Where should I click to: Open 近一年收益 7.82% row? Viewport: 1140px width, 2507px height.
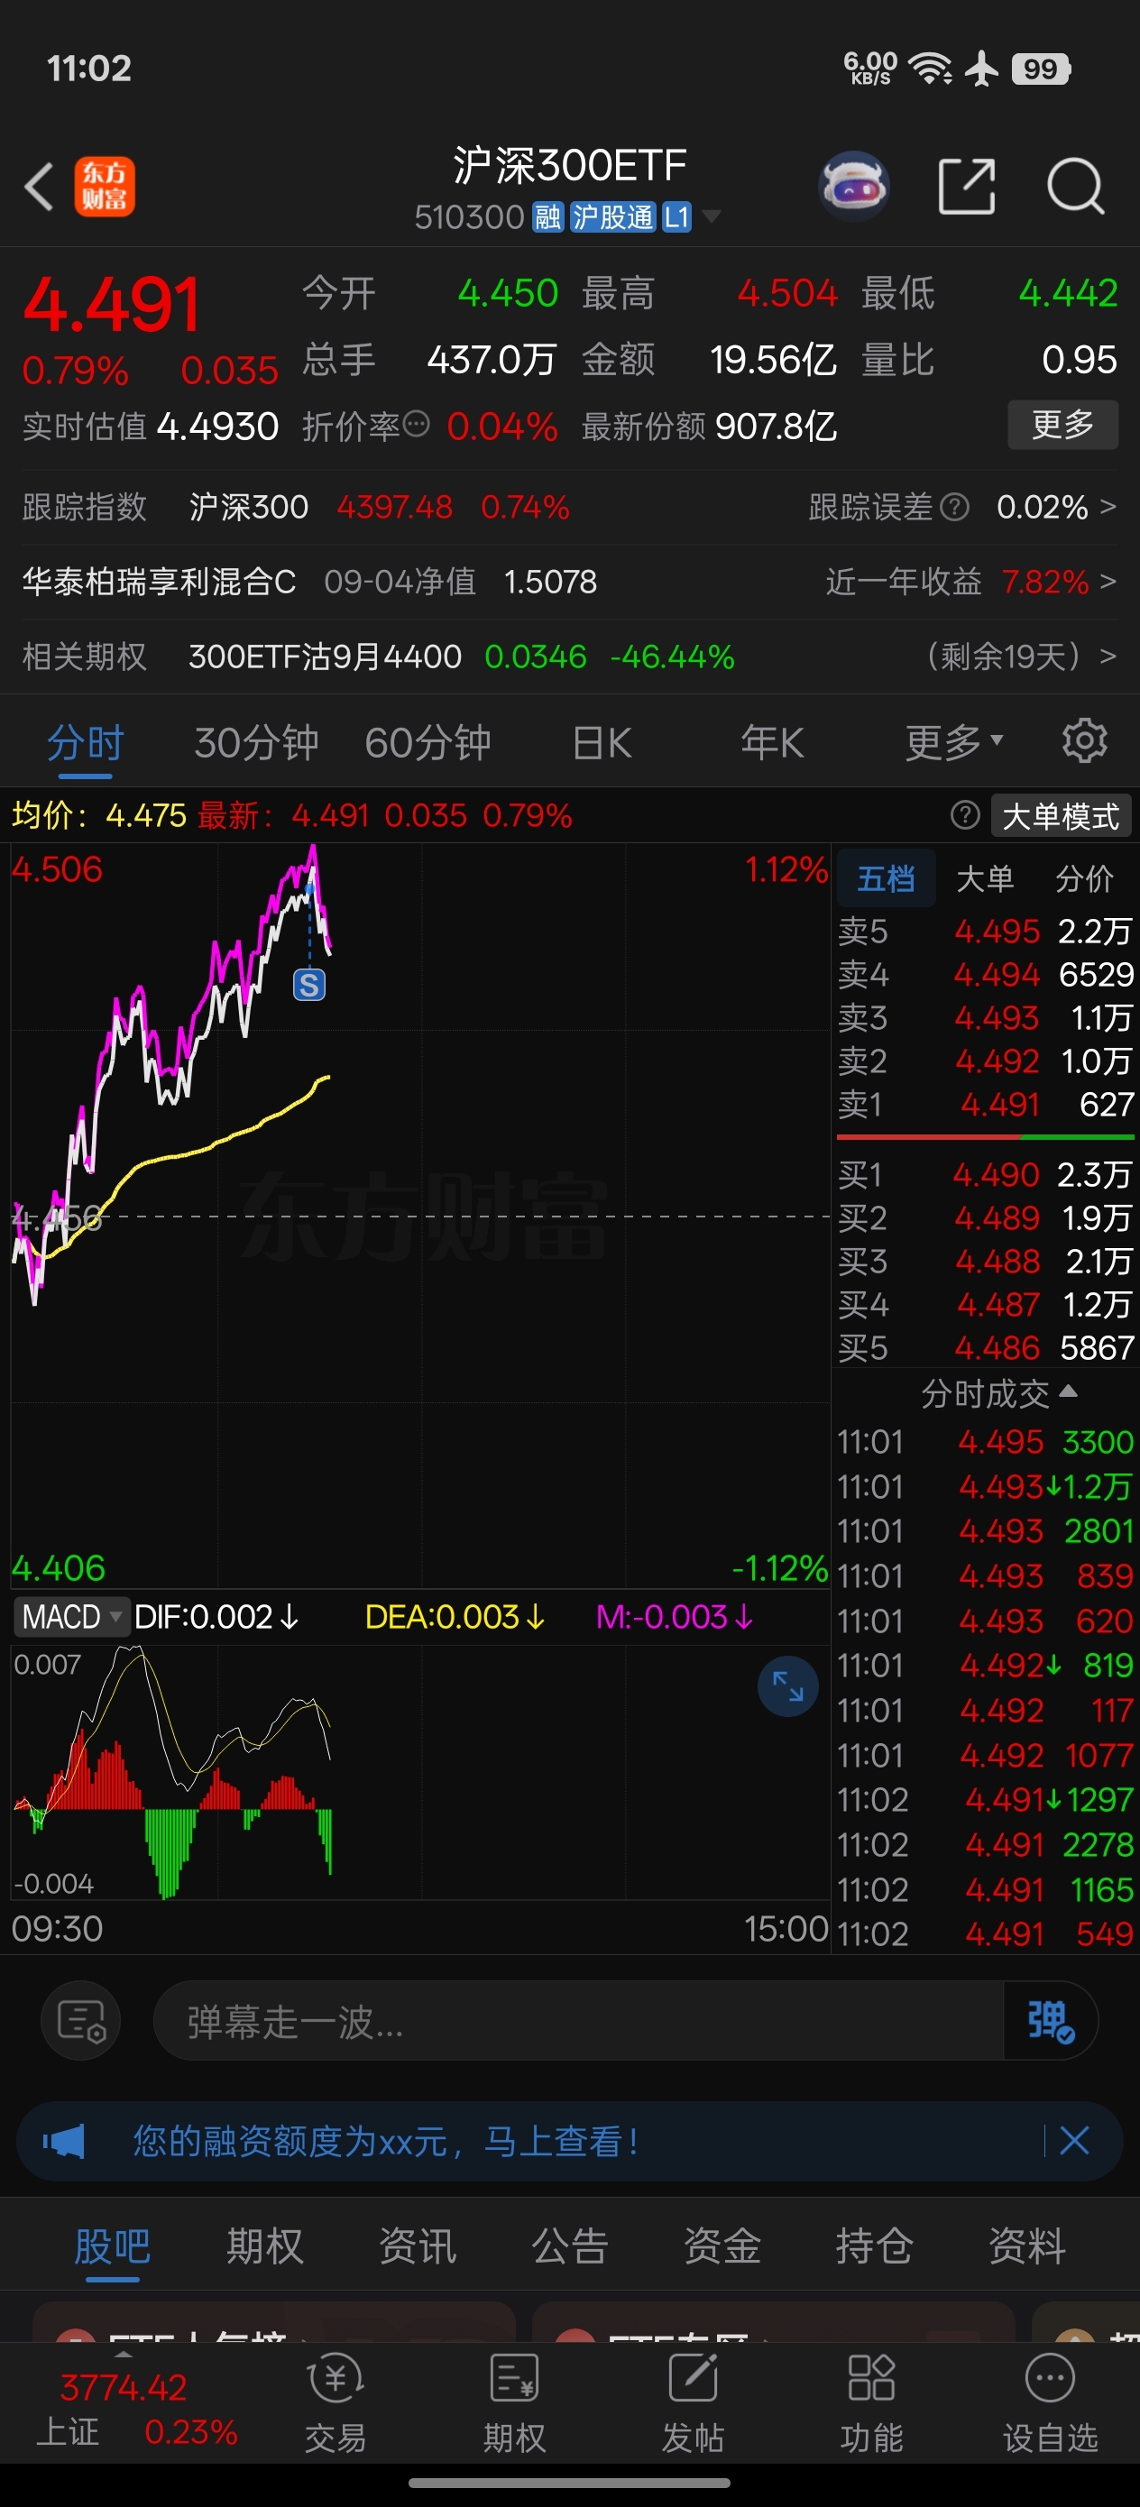pyautogui.click(x=970, y=581)
